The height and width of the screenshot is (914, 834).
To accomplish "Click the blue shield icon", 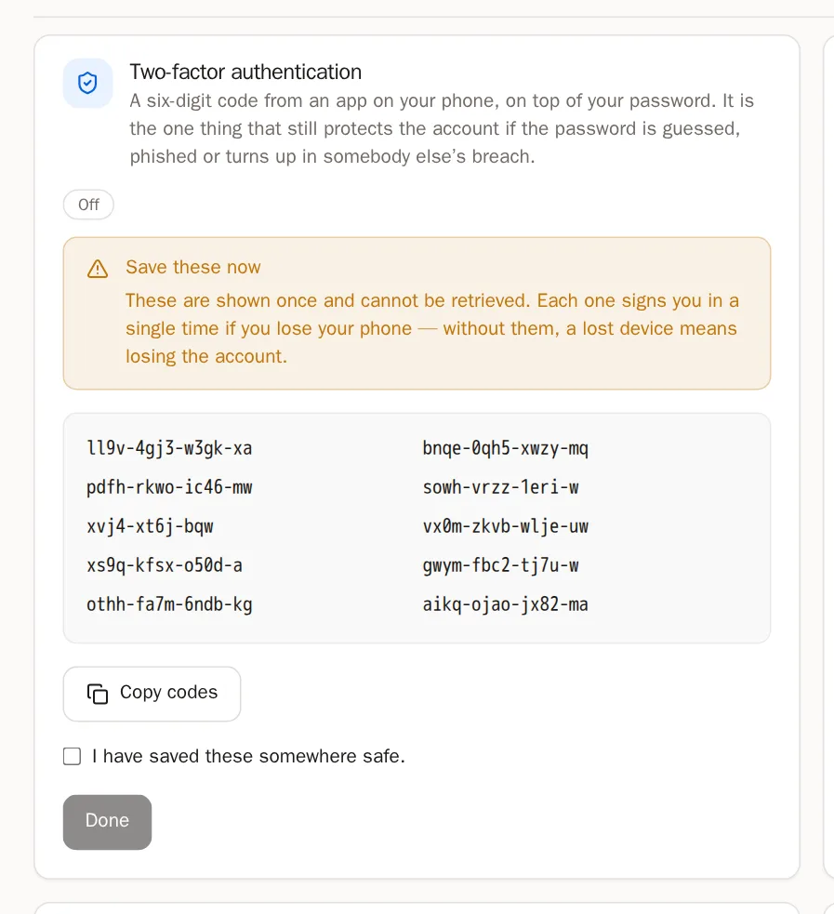I will [87, 83].
